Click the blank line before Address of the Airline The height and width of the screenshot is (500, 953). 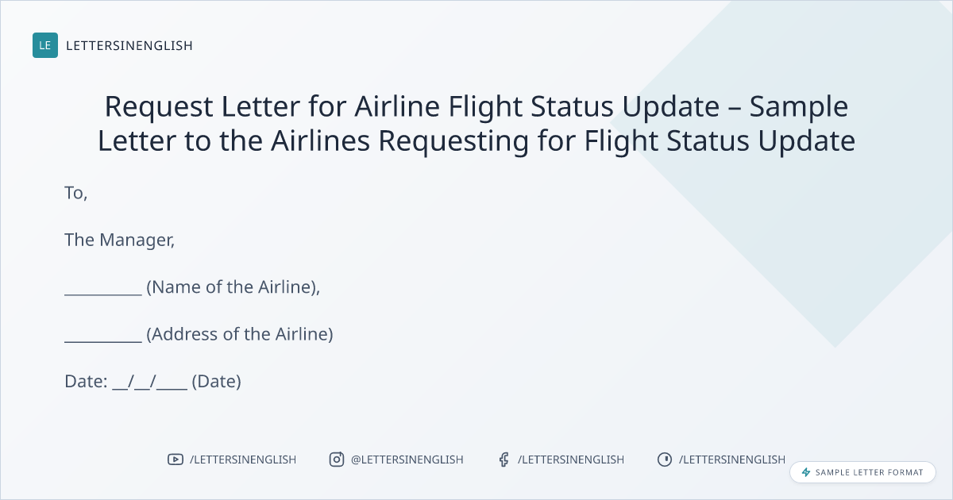pos(102,337)
